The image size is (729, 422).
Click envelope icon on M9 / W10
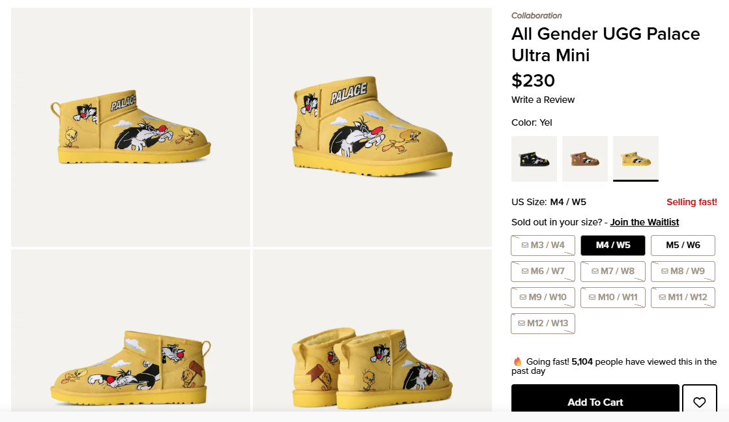[522, 298]
